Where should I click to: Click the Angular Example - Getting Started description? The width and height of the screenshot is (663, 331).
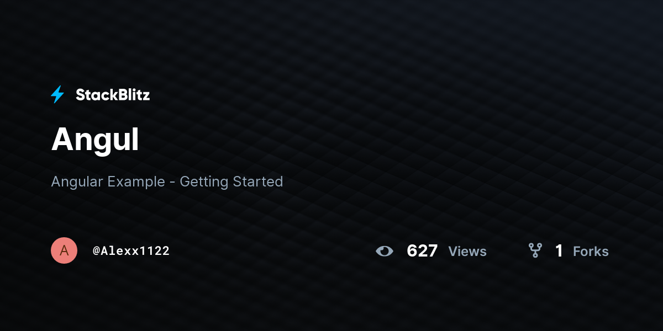[x=167, y=181]
